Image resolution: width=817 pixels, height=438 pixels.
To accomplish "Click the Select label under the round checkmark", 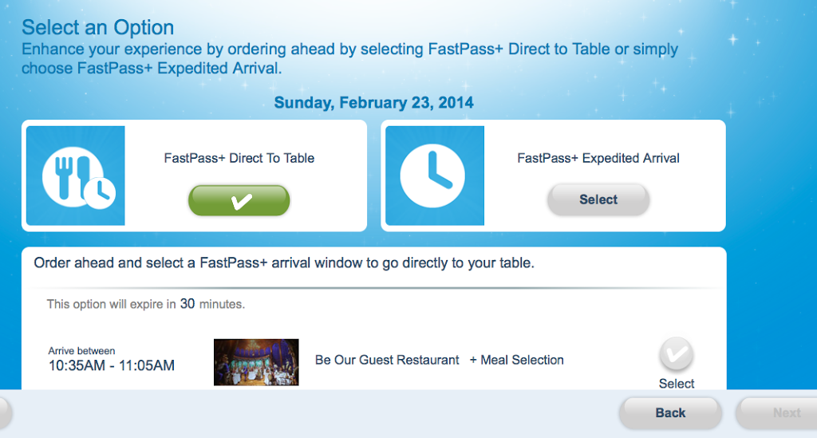I will (x=677, y=384).
